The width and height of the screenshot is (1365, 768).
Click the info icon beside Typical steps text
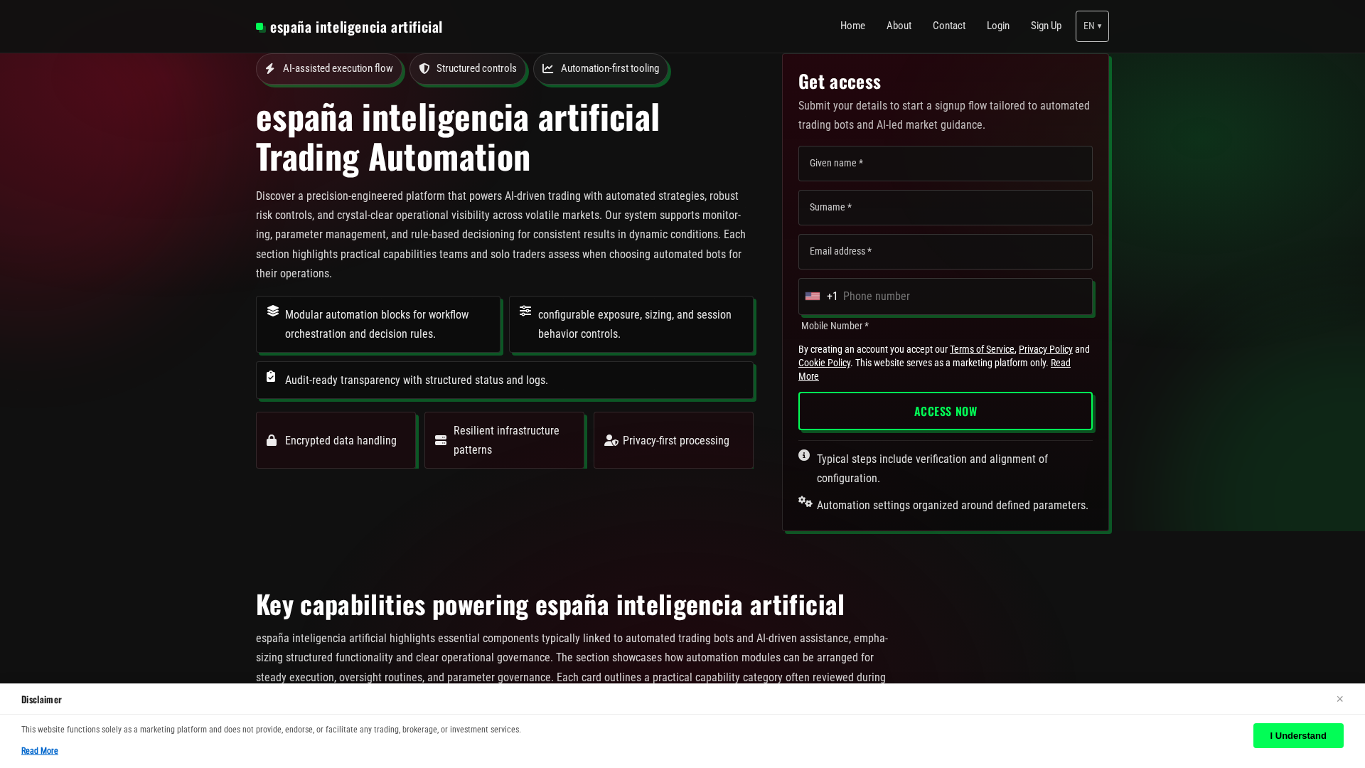[804, 455]
